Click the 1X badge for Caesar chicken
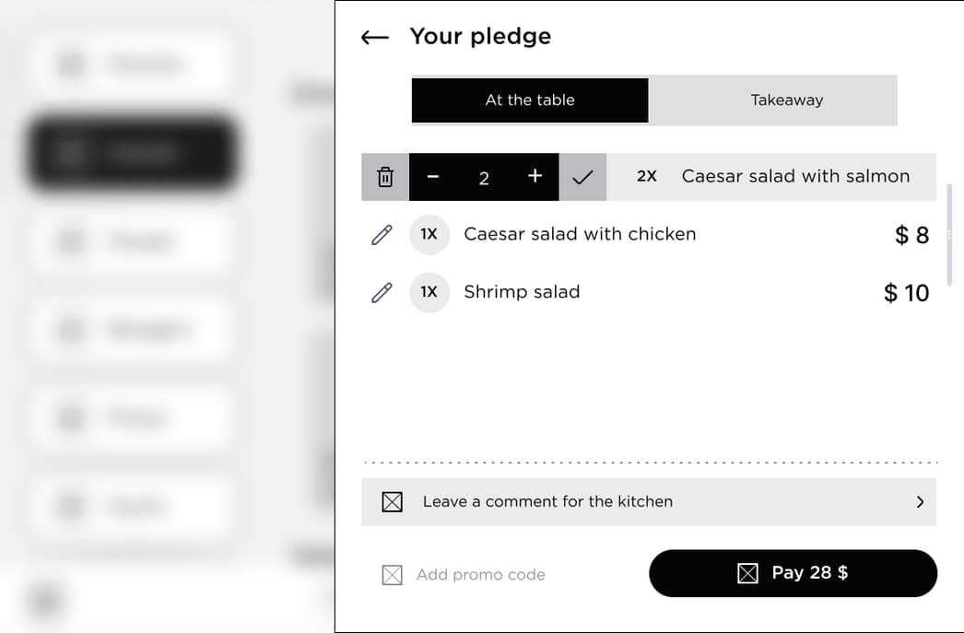 429,234
